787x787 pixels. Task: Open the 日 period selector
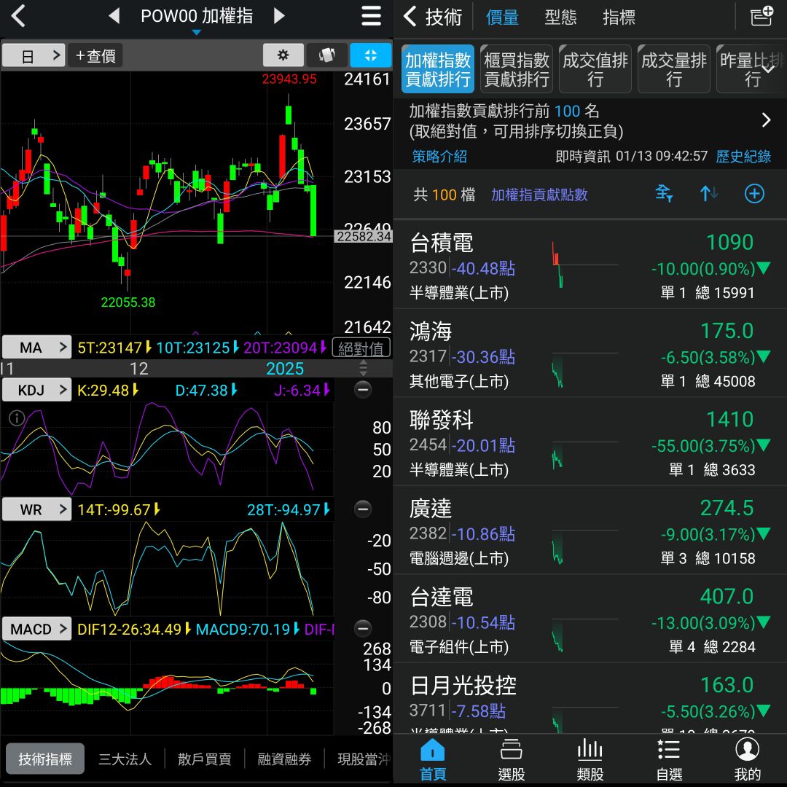34,55
